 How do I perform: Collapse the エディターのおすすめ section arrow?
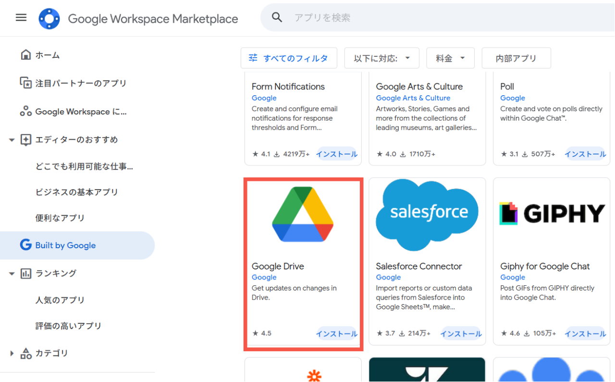point(12,140)
